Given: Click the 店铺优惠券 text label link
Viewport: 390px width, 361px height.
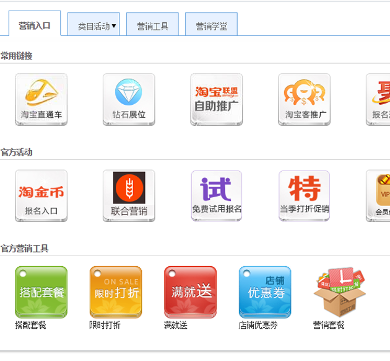Looking at the screenshot, I should coord(258,325).
